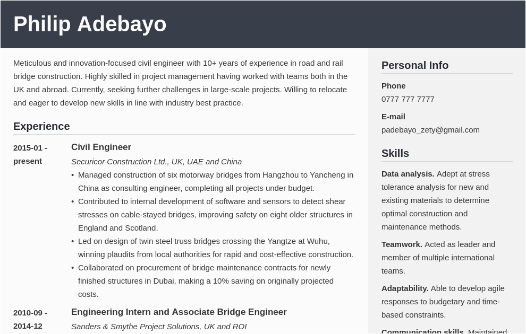Click the Phone label in Personal Info
The width and height of the screenshot is (526, 334).
[x=393, y=86]
